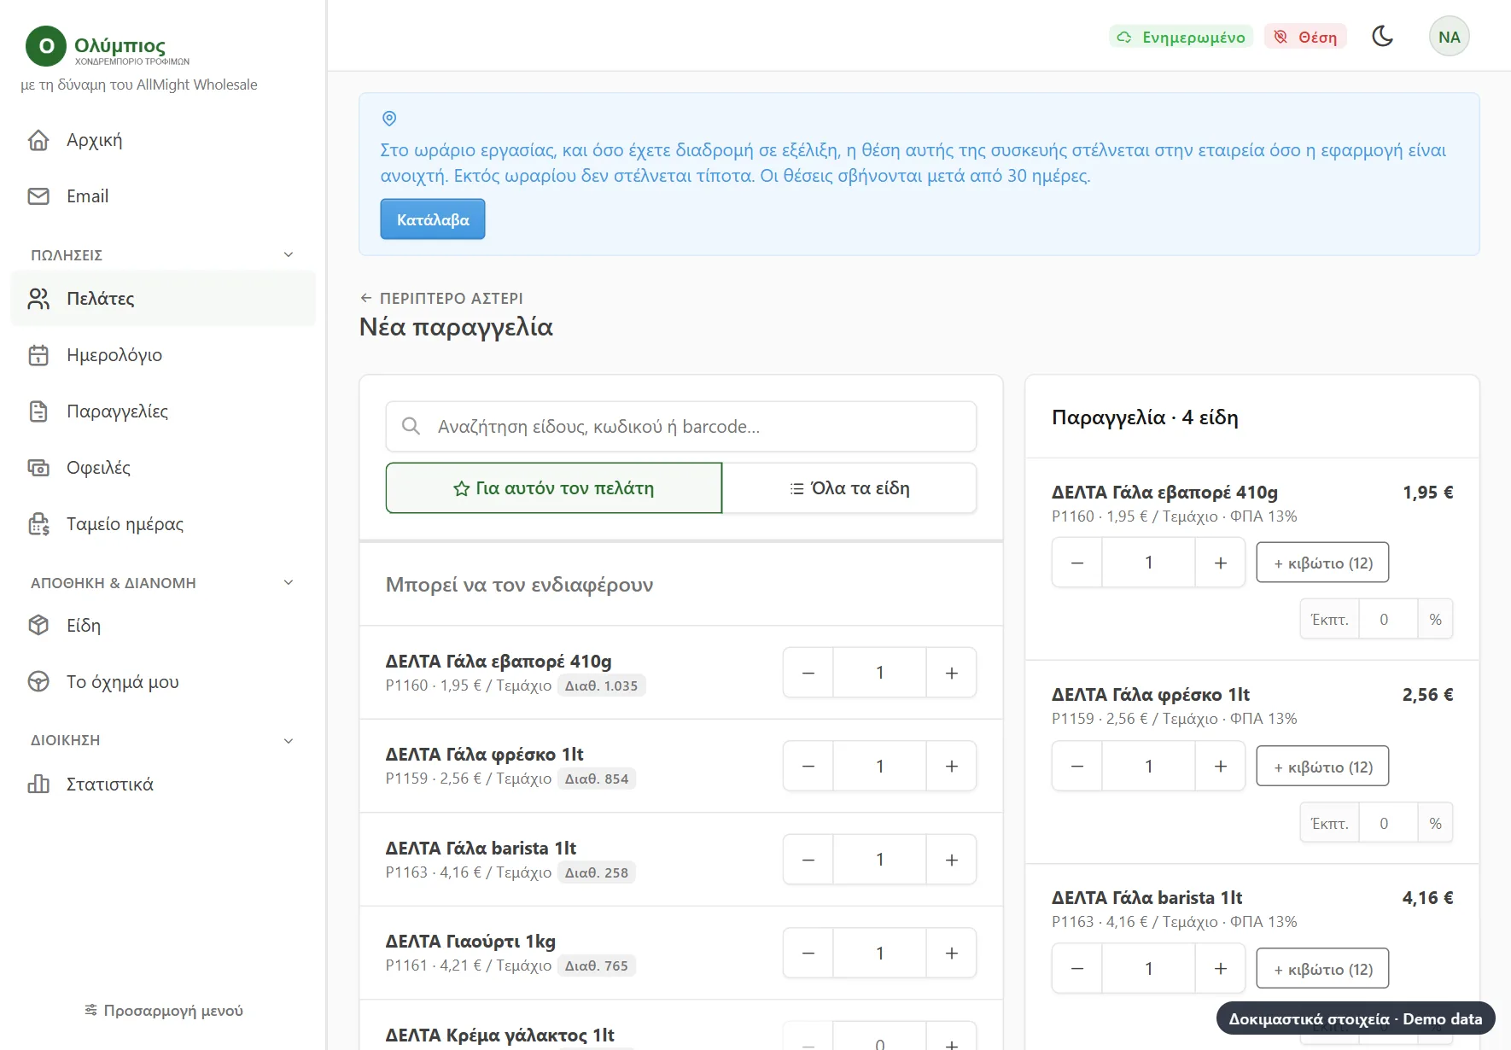Open Οφειλές debts page
This screenshot has width=1511, height=1050.
pyautogui.click(x=163, y=468)
